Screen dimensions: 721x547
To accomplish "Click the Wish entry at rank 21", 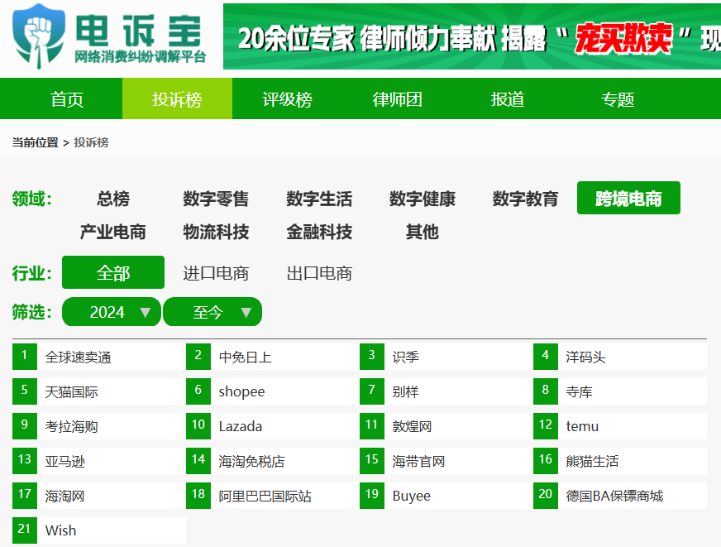I will [99, 531].
